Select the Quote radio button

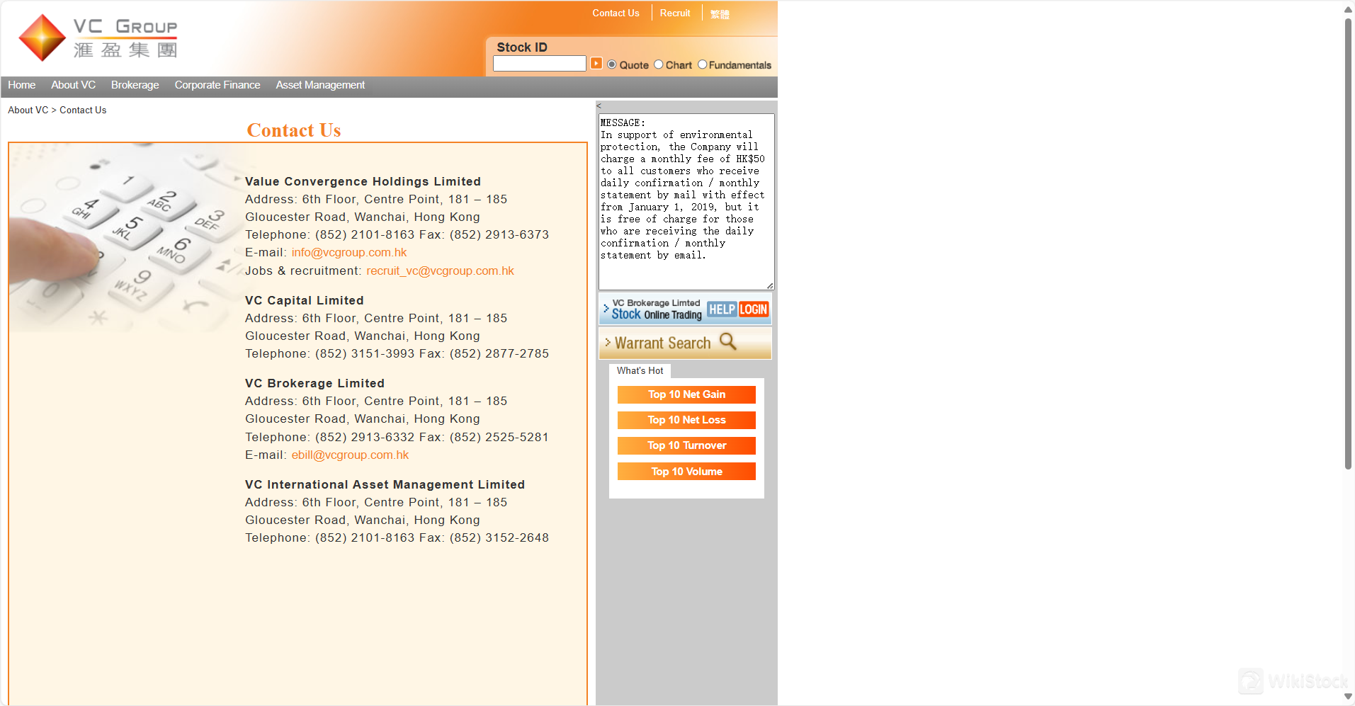coord(612,64)
